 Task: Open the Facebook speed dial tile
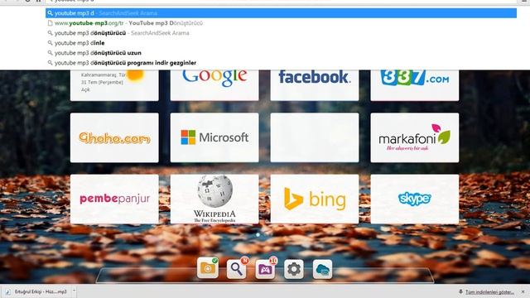point(315,85)
